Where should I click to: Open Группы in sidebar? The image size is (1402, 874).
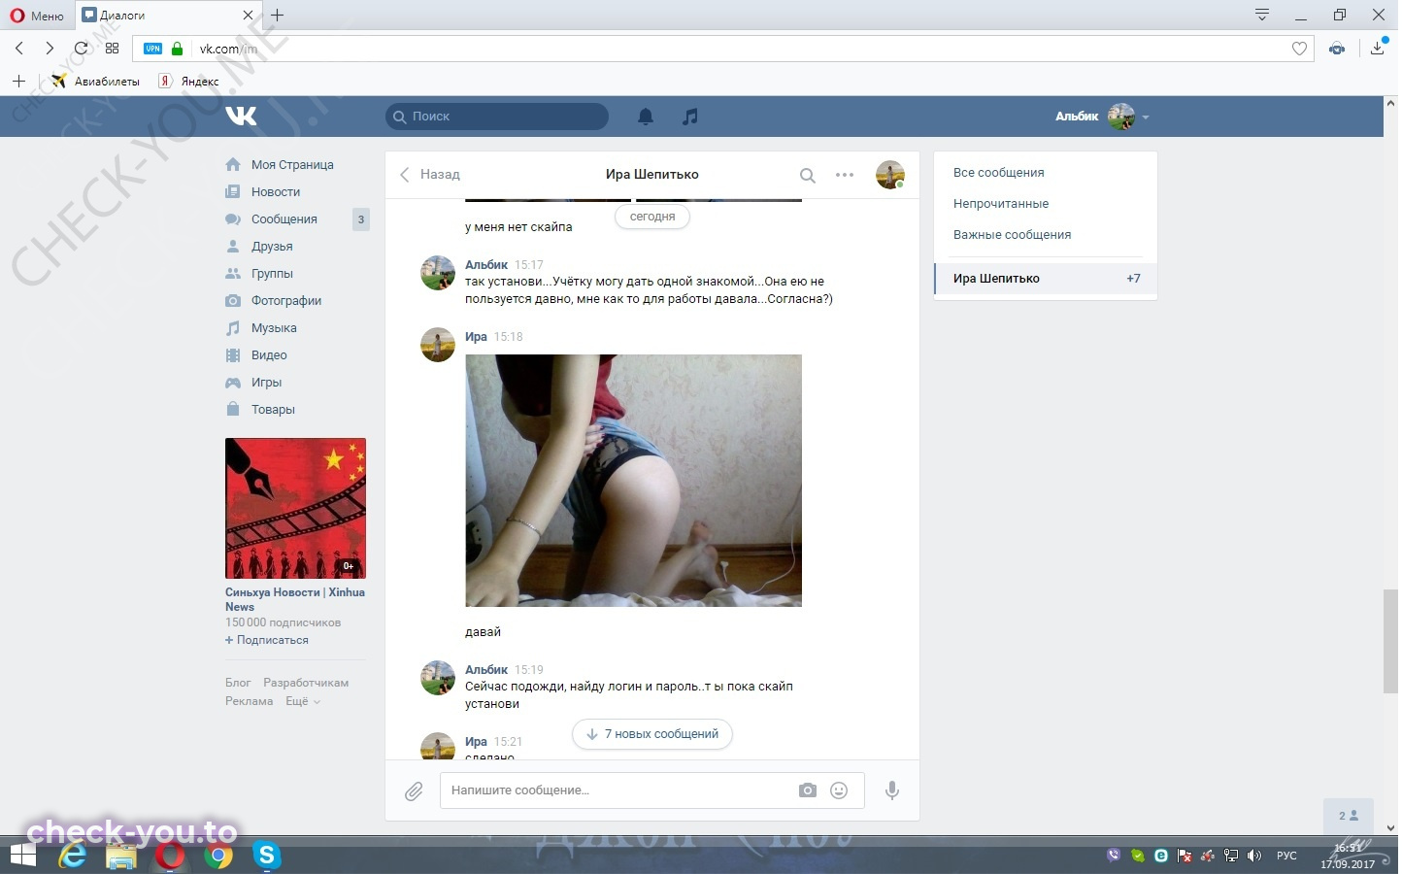point(271,274)
